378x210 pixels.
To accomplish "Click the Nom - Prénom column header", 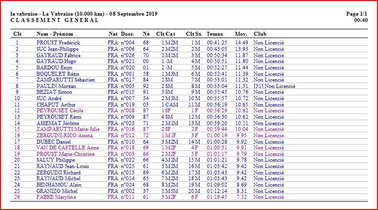I will (55, 34).
